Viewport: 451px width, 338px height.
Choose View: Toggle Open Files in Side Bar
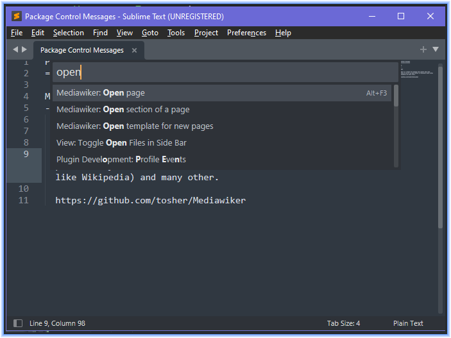click(222, 143)
